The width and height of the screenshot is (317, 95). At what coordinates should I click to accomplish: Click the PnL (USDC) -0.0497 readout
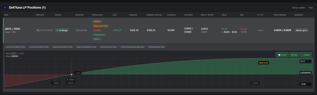pos(15,53)
